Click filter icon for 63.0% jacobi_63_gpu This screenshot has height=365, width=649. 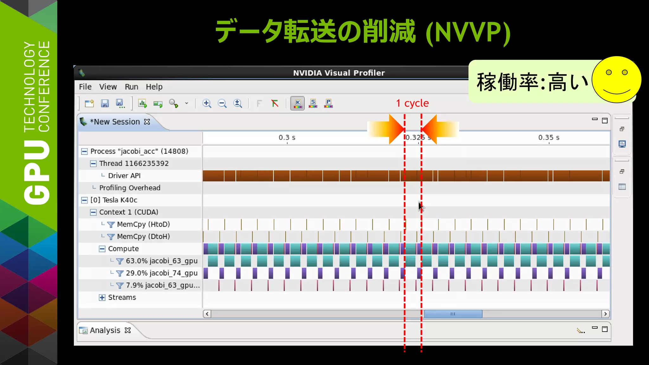tap(120, 261)
